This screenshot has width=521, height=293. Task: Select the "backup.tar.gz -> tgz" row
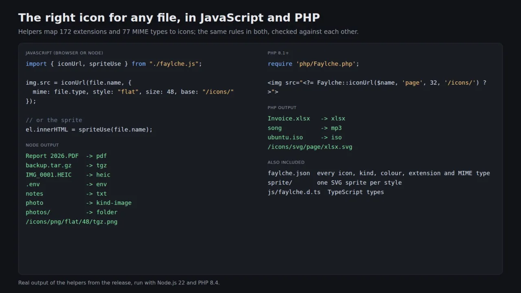tap(66, 165)
